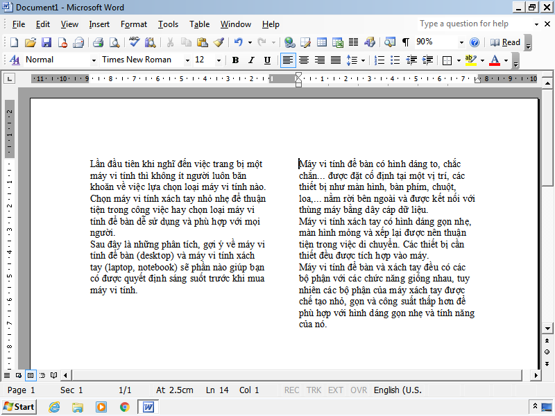The width and height of the screenshot is (555, 416).
Task: Open the highlight color dropdown arrow
Action: tap(482, 60)
